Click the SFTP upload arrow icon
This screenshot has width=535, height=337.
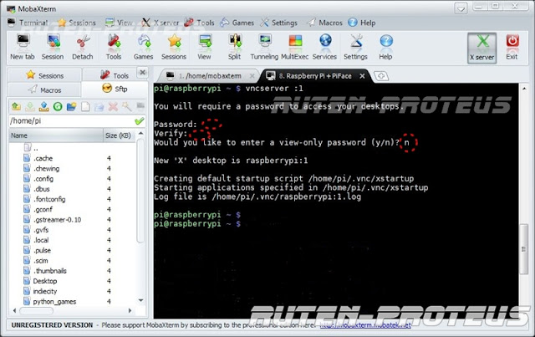[x=43, y=106]
